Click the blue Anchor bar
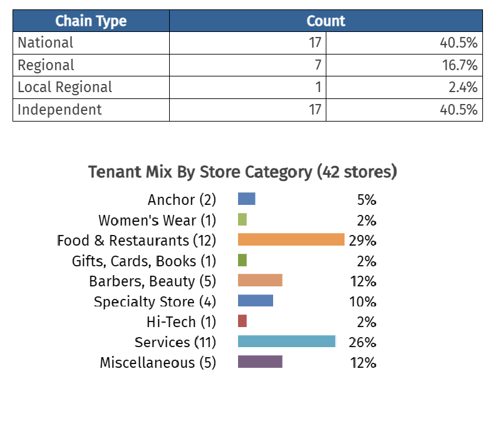Screen dimensions: 493x438 tap(246, 199)
